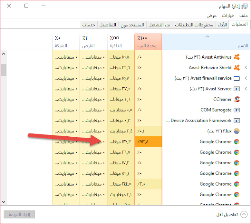Select the Avast Antivirus process name
Viewport: 251px width, 224px height.
(x=209, y=57)
